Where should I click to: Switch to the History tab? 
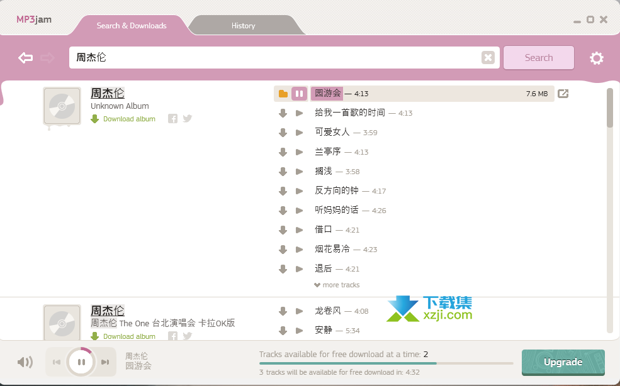(x=243, y=26)
